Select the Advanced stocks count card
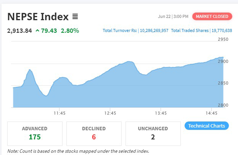The width and height of the screenshot is (238, 155). click(35, 133)
